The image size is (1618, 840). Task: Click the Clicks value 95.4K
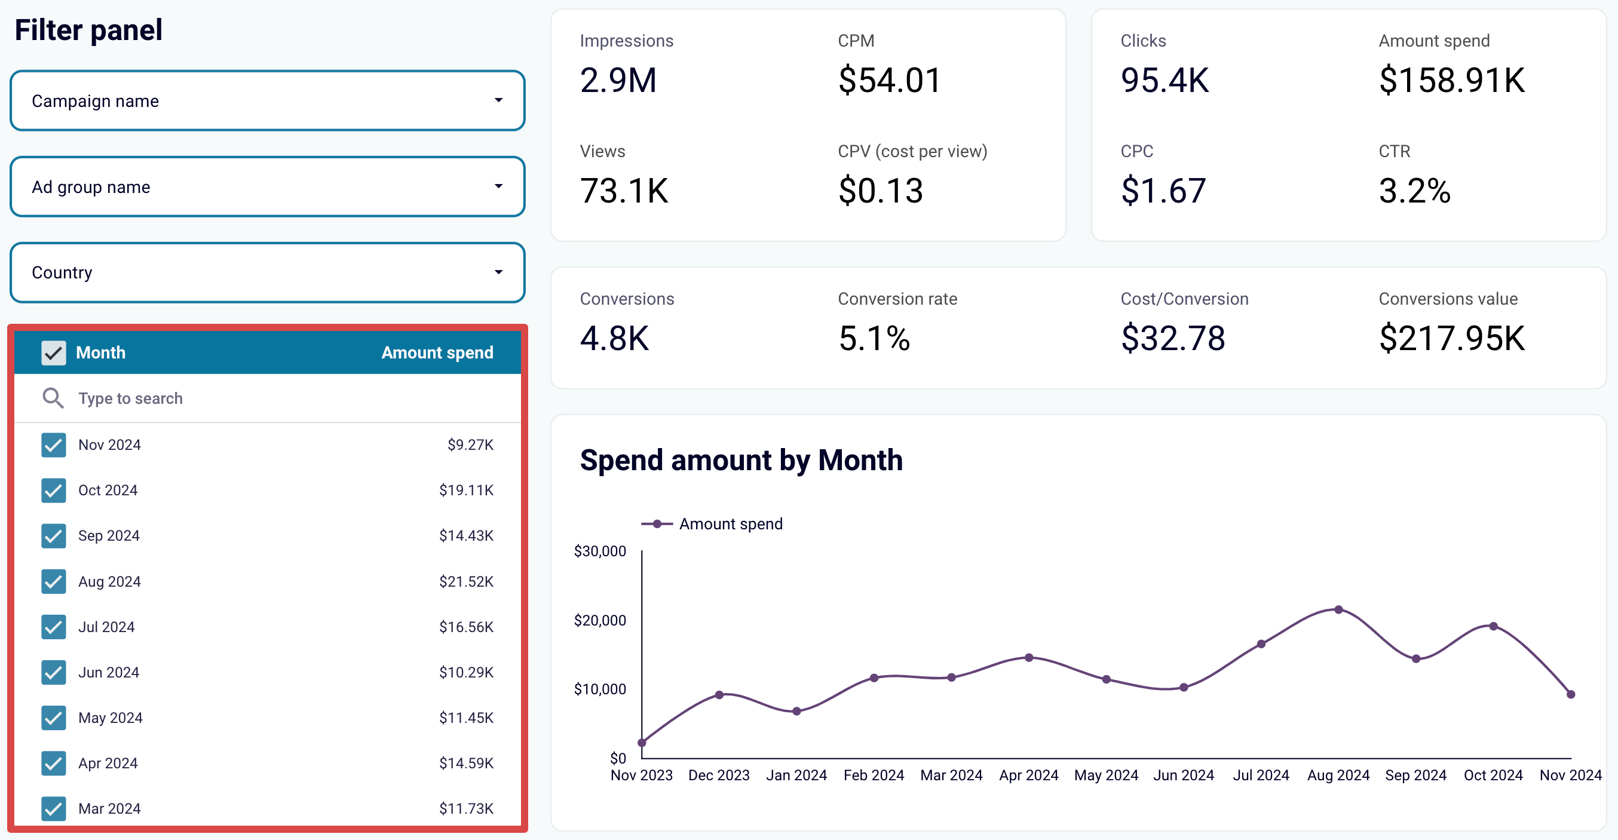tap(1165, 81)
